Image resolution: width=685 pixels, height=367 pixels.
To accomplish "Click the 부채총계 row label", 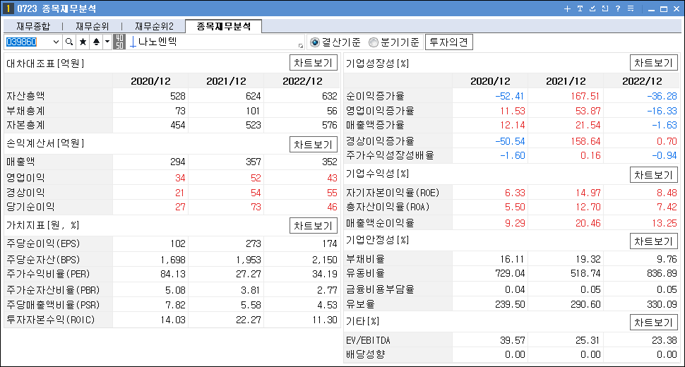I will [x=25, y=111].
